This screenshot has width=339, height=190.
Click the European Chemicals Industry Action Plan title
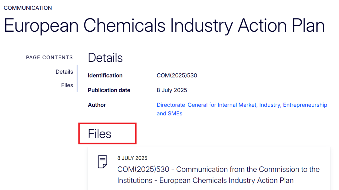pos(164,25)
